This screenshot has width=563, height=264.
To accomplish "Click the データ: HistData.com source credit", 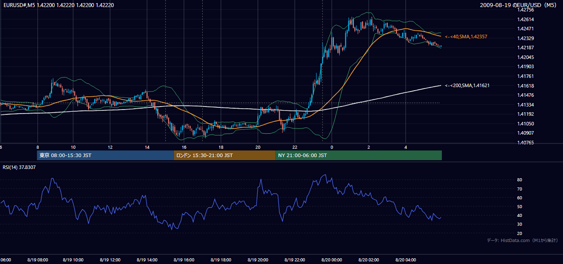I will (522, 240).
